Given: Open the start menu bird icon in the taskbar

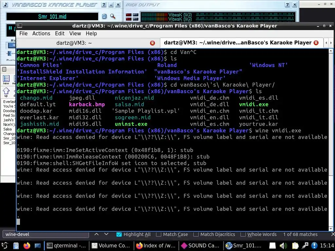Looking at the screenshot, I should [x=5, y=246].
